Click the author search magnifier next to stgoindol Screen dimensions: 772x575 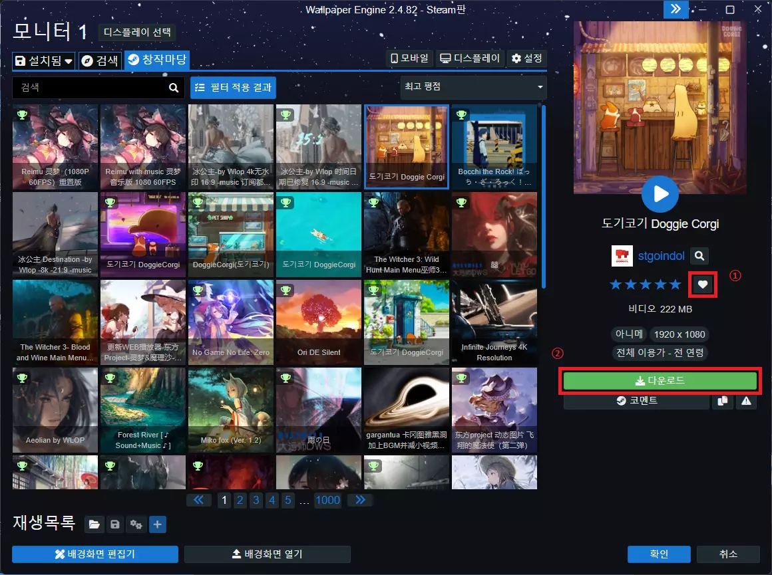(699, 256)
